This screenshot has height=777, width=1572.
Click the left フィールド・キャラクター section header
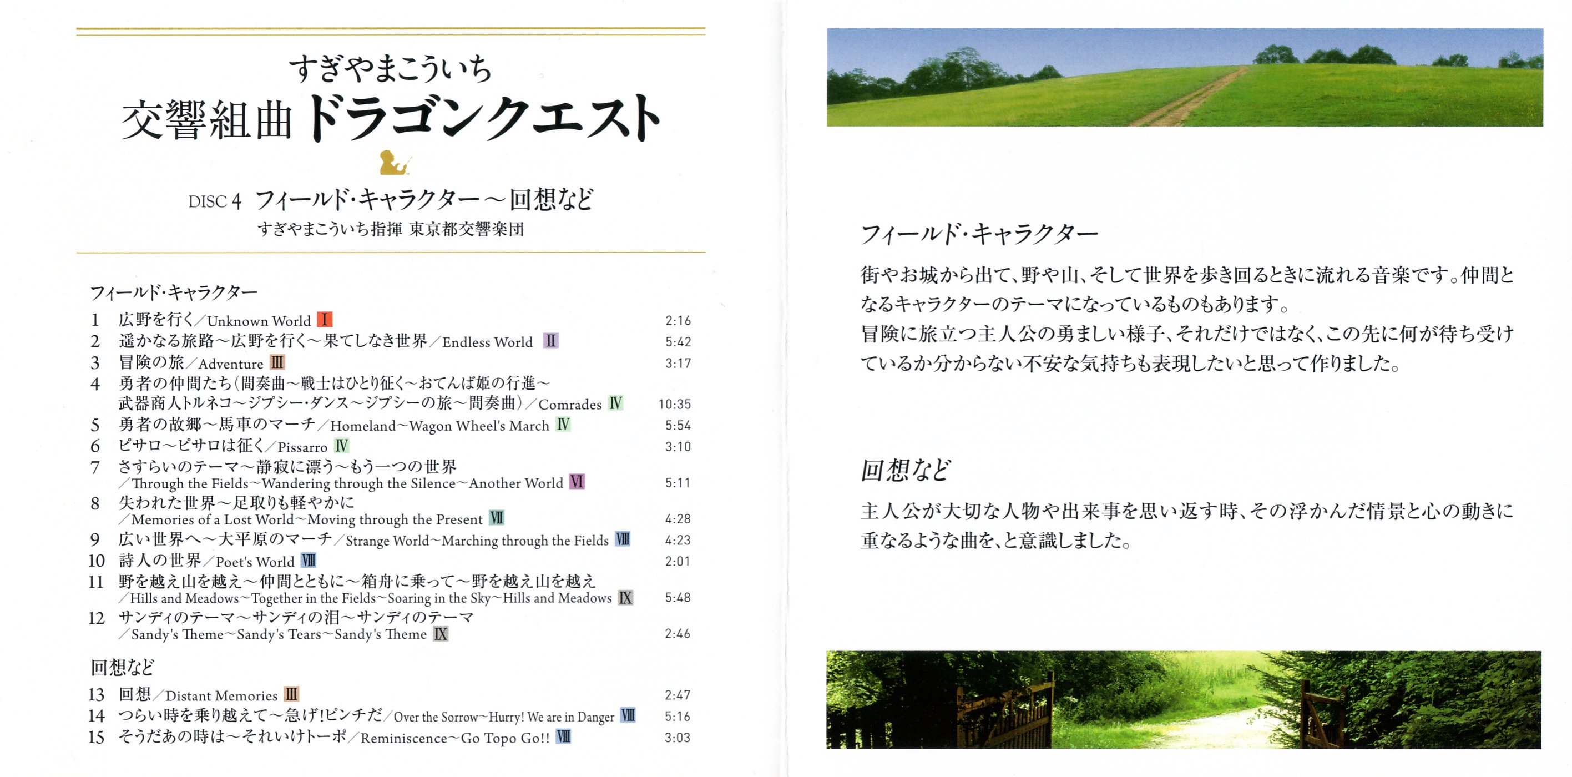click(x=174, y=292)
